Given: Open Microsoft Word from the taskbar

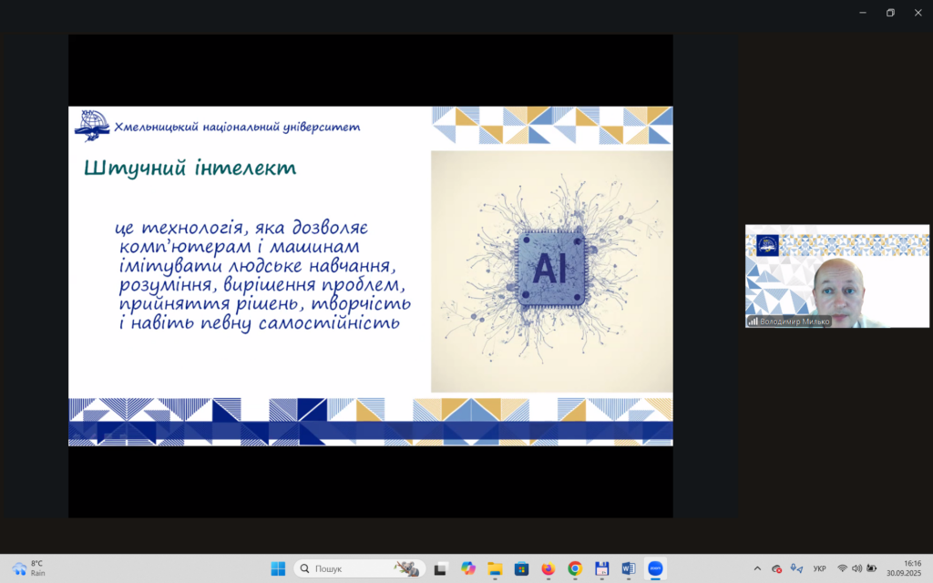Looking at the screenshot, I should 628,568.
